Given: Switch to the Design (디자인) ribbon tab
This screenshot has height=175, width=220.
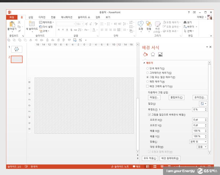Looking at the screenshot, I should tap(42, 17).
